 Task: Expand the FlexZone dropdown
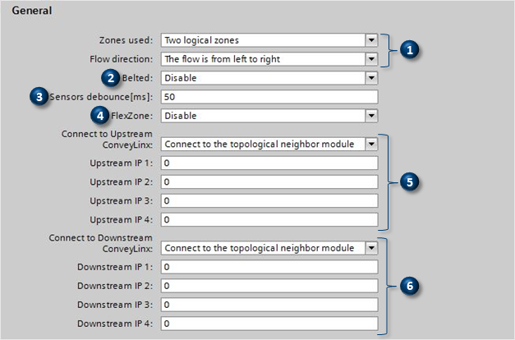(x=370, y=116)
